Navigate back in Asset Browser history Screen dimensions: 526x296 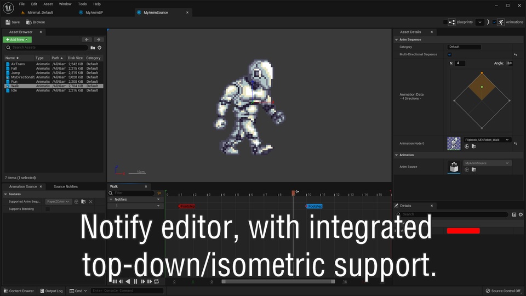point(87,39)
